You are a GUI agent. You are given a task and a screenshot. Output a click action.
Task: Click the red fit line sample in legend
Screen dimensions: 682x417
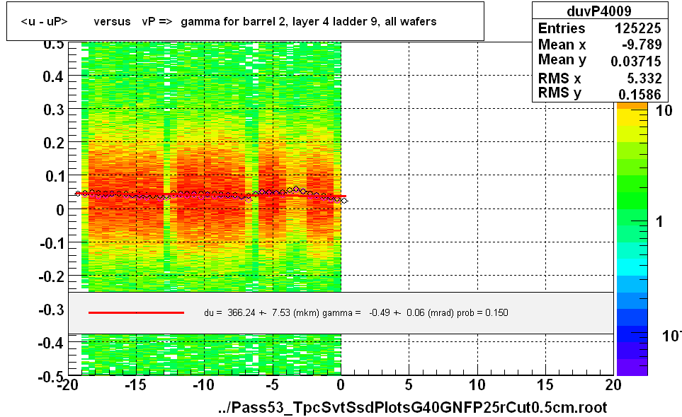tap(136, 312)
